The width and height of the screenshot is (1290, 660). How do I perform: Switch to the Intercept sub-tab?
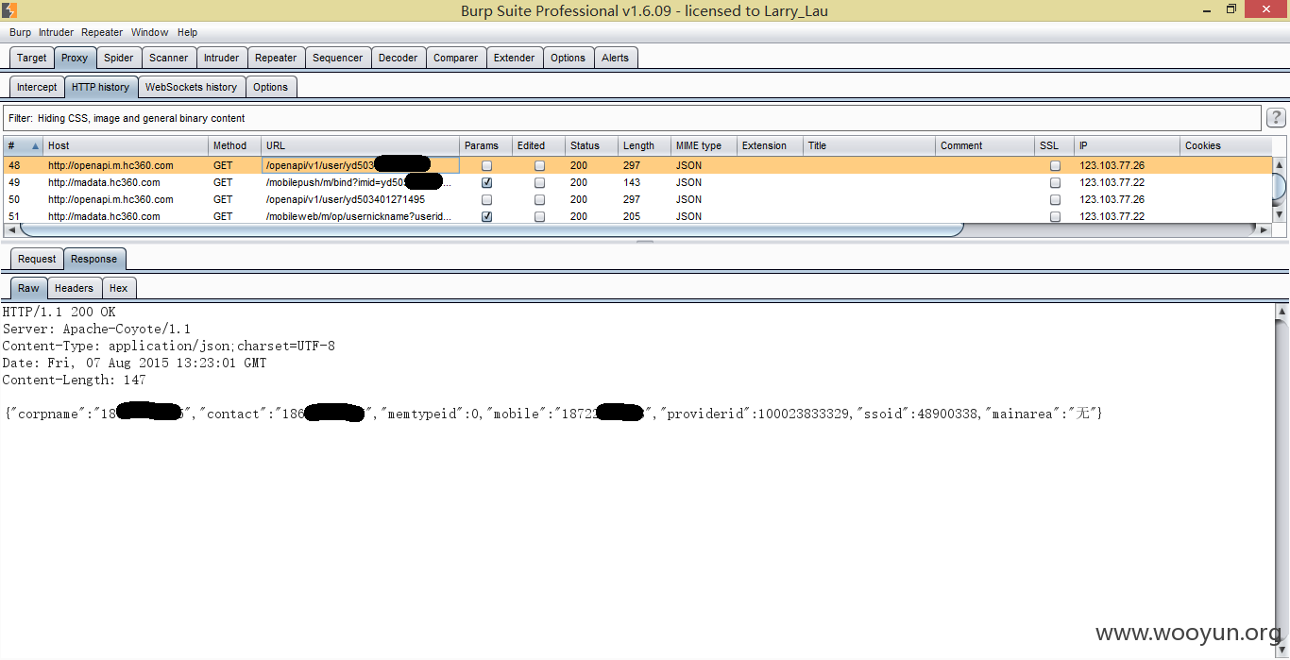37,87
